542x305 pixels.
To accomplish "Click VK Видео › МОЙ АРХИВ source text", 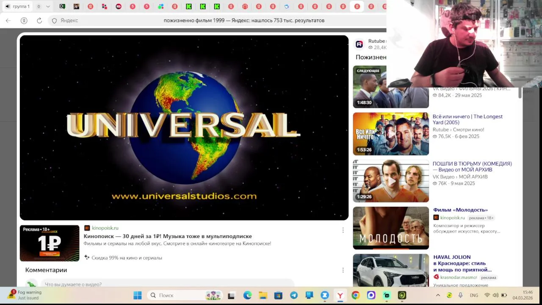I will point(460,177).
